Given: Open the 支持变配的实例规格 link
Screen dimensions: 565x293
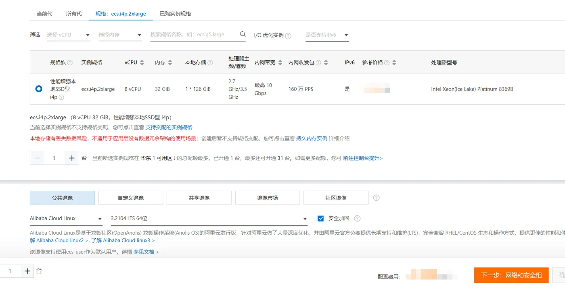Looking at the screenshot, I should [x=169, y=128].
